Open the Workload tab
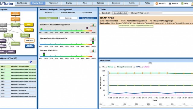 coord(53,3)
